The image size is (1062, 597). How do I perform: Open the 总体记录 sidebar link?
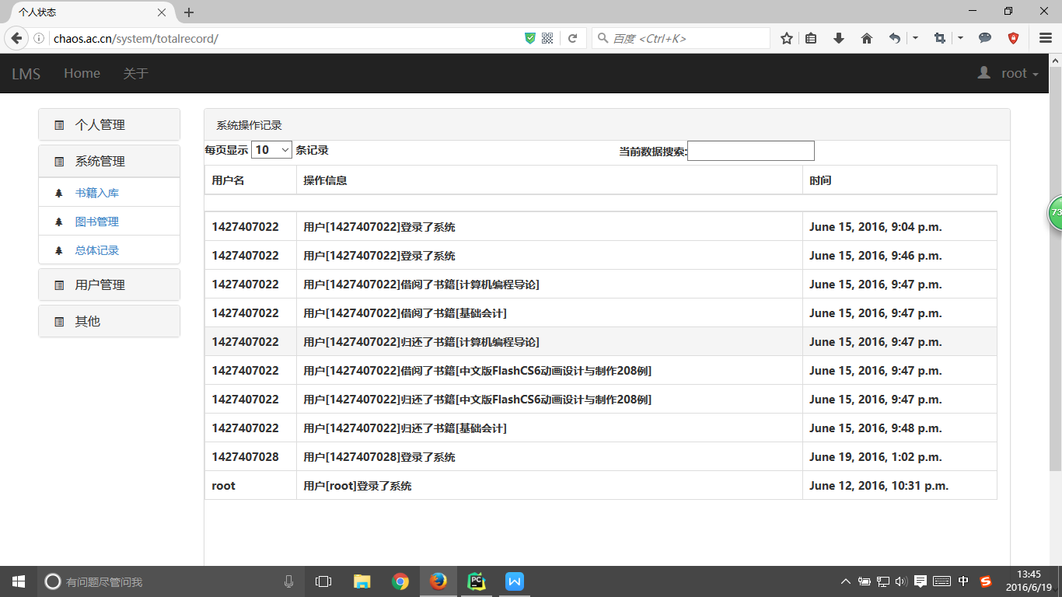(x=97, y=250)
